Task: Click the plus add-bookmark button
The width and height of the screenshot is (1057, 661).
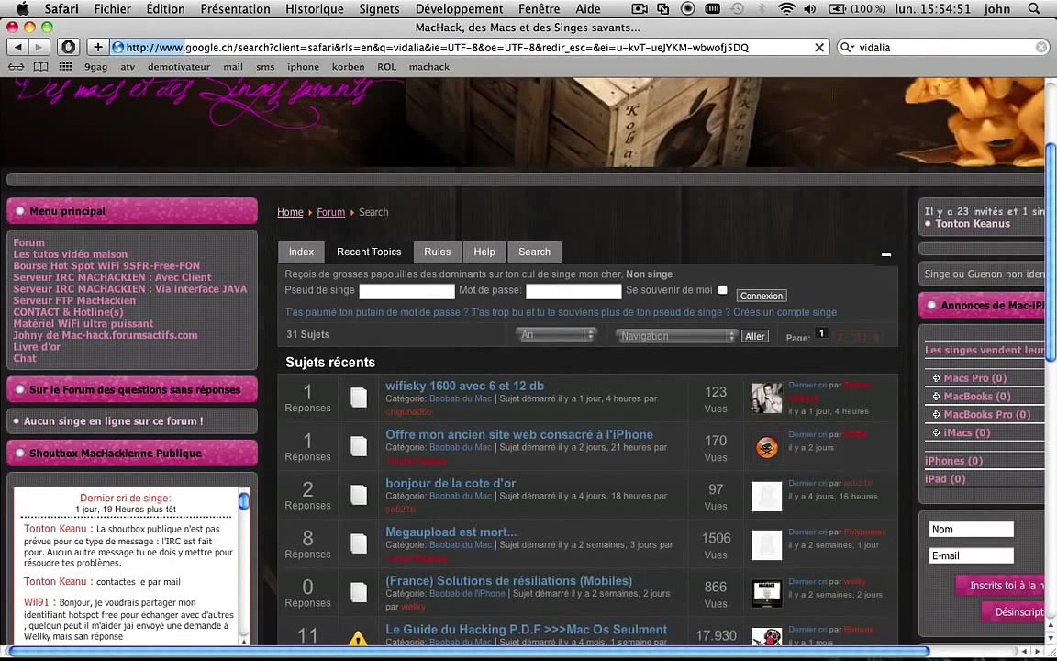Action: (x=98, y=47)
